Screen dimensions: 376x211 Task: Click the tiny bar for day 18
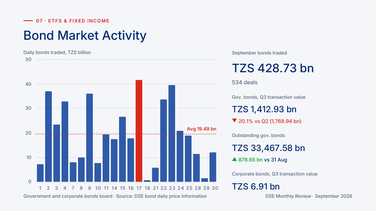click(147, 181)
